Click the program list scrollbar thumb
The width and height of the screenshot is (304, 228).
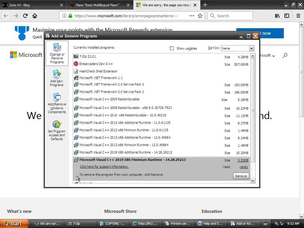pos(253,110)
